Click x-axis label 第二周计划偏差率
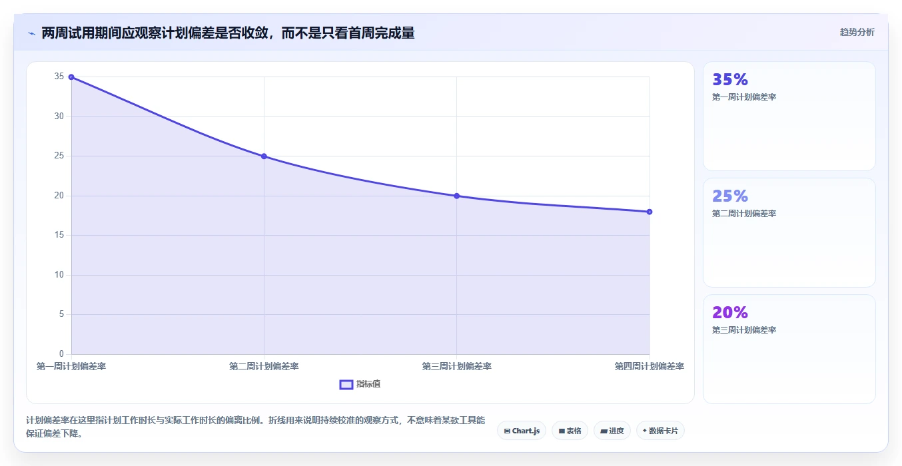 pyautogui.click(x=264, y=366)
